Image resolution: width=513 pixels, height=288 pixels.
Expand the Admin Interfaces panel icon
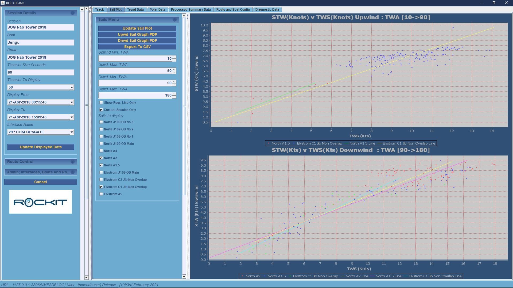(72, 172)
